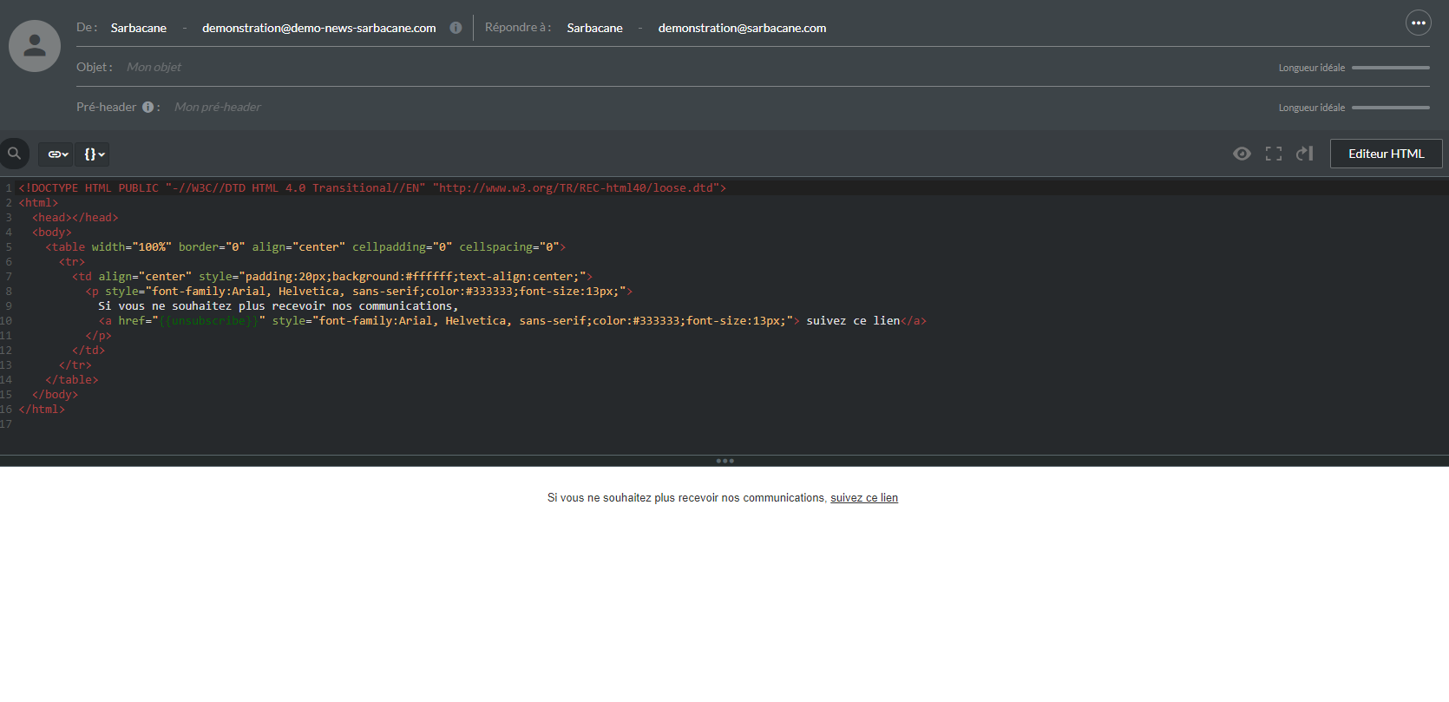This screenshot has width=1449, height=702.
Task: Click the DOCTYPE line in code
Action: coord(372,188)
